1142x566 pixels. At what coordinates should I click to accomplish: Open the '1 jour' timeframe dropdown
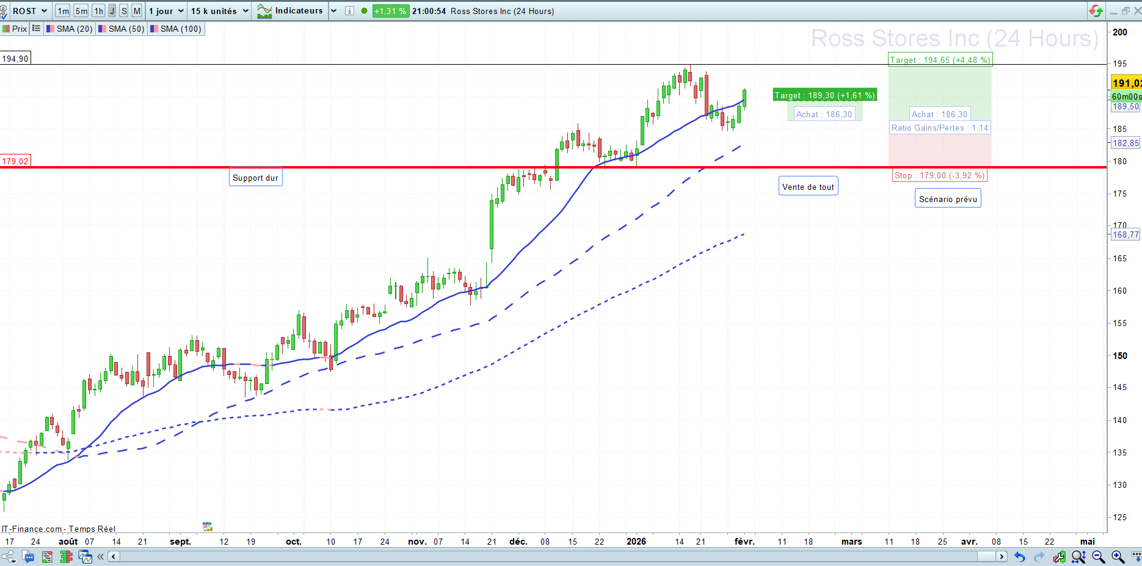click(x=166, y=11)
